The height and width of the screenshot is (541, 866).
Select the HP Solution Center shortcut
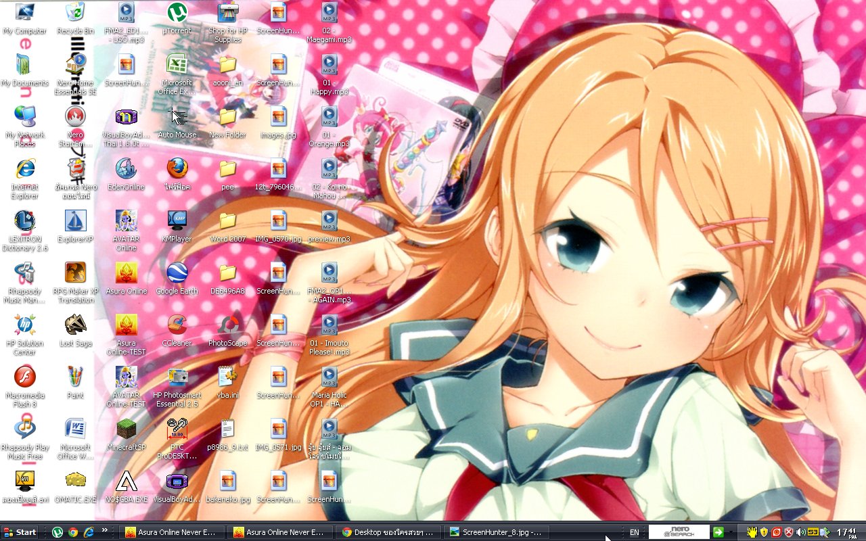tap(24, 335)
